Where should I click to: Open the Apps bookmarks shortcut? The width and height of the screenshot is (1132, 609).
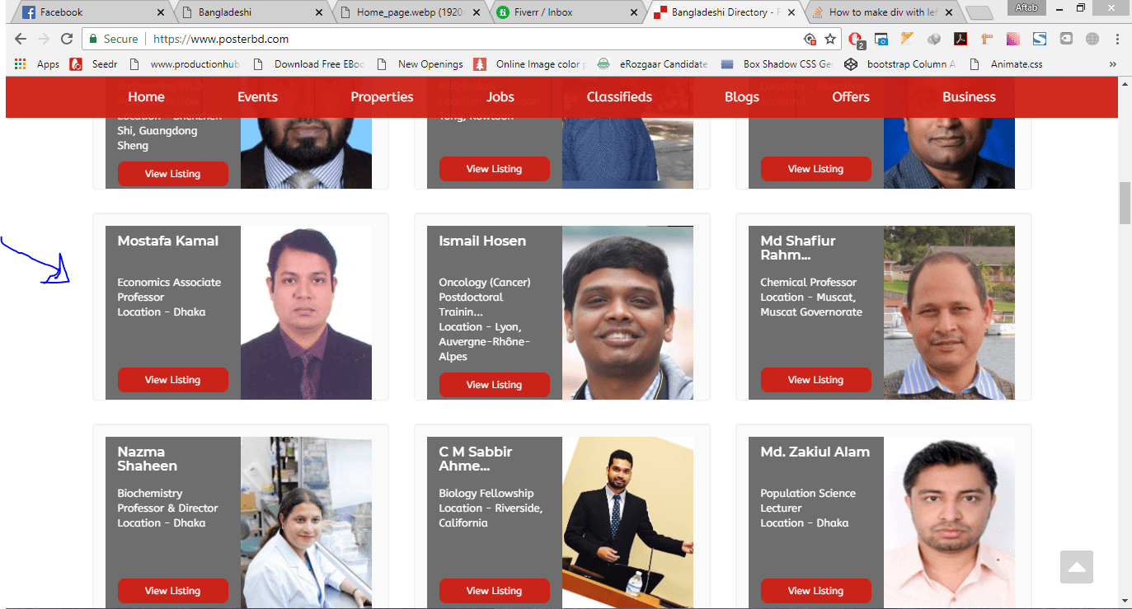(x=37, y=64)
